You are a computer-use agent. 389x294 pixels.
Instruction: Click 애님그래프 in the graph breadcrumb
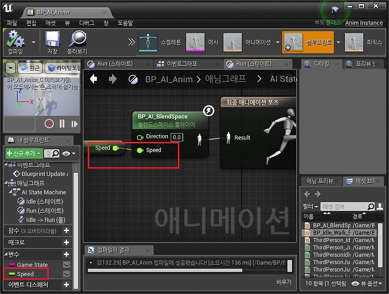pos(225,79)
